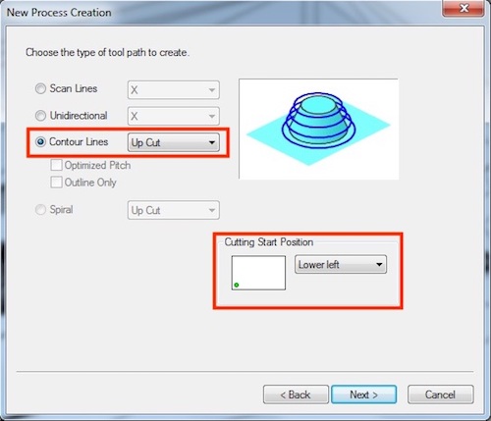
Task: Select the Unidirectional radio button
Action: [x=40, y=116]
